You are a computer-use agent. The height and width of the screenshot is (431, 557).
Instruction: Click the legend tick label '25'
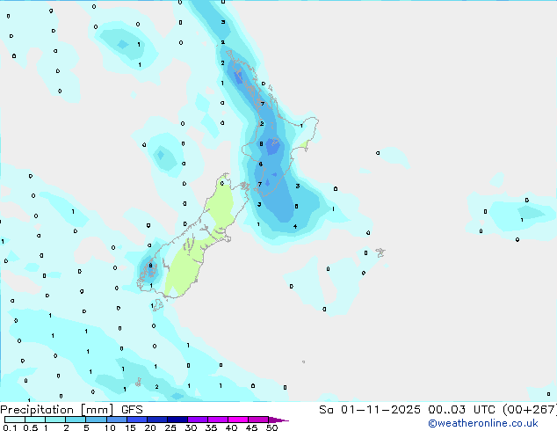pyautogui.click(x=170, y=427)
